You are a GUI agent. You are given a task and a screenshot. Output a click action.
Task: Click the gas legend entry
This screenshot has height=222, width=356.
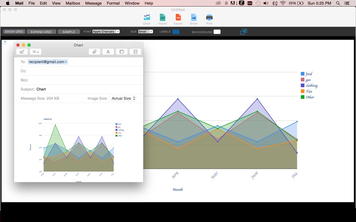tap(306, 80)
